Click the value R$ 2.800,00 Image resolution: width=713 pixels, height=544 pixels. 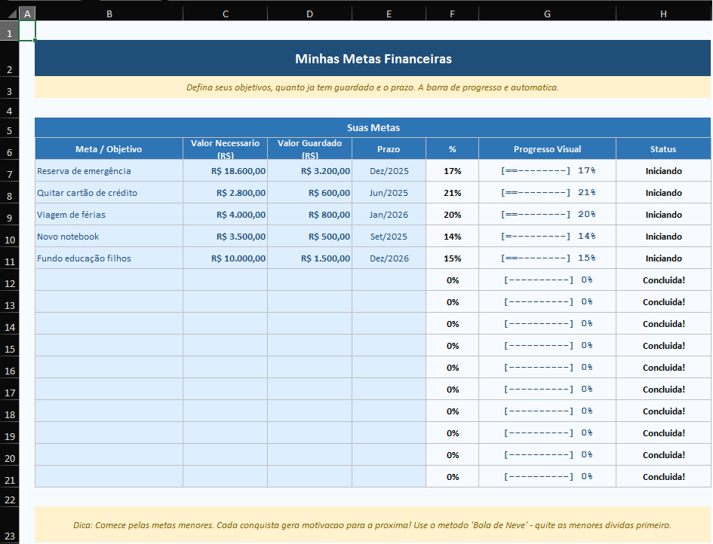click(x=225, y=193)
